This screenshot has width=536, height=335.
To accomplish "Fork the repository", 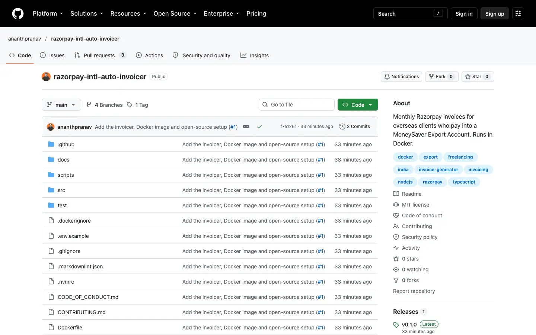I will coord(442,77).
